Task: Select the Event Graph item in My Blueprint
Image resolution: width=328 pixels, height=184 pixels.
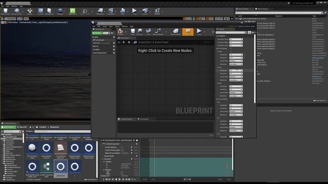Action: (99, 40)
